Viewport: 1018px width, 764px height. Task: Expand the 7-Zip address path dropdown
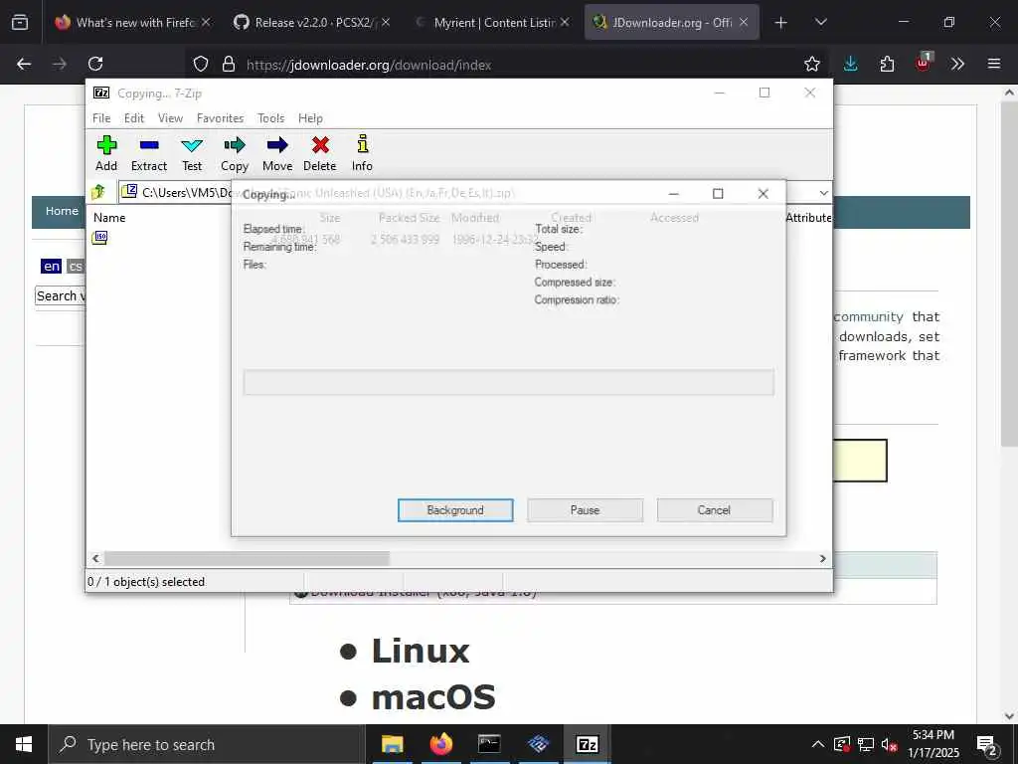[x=823, y=193]
